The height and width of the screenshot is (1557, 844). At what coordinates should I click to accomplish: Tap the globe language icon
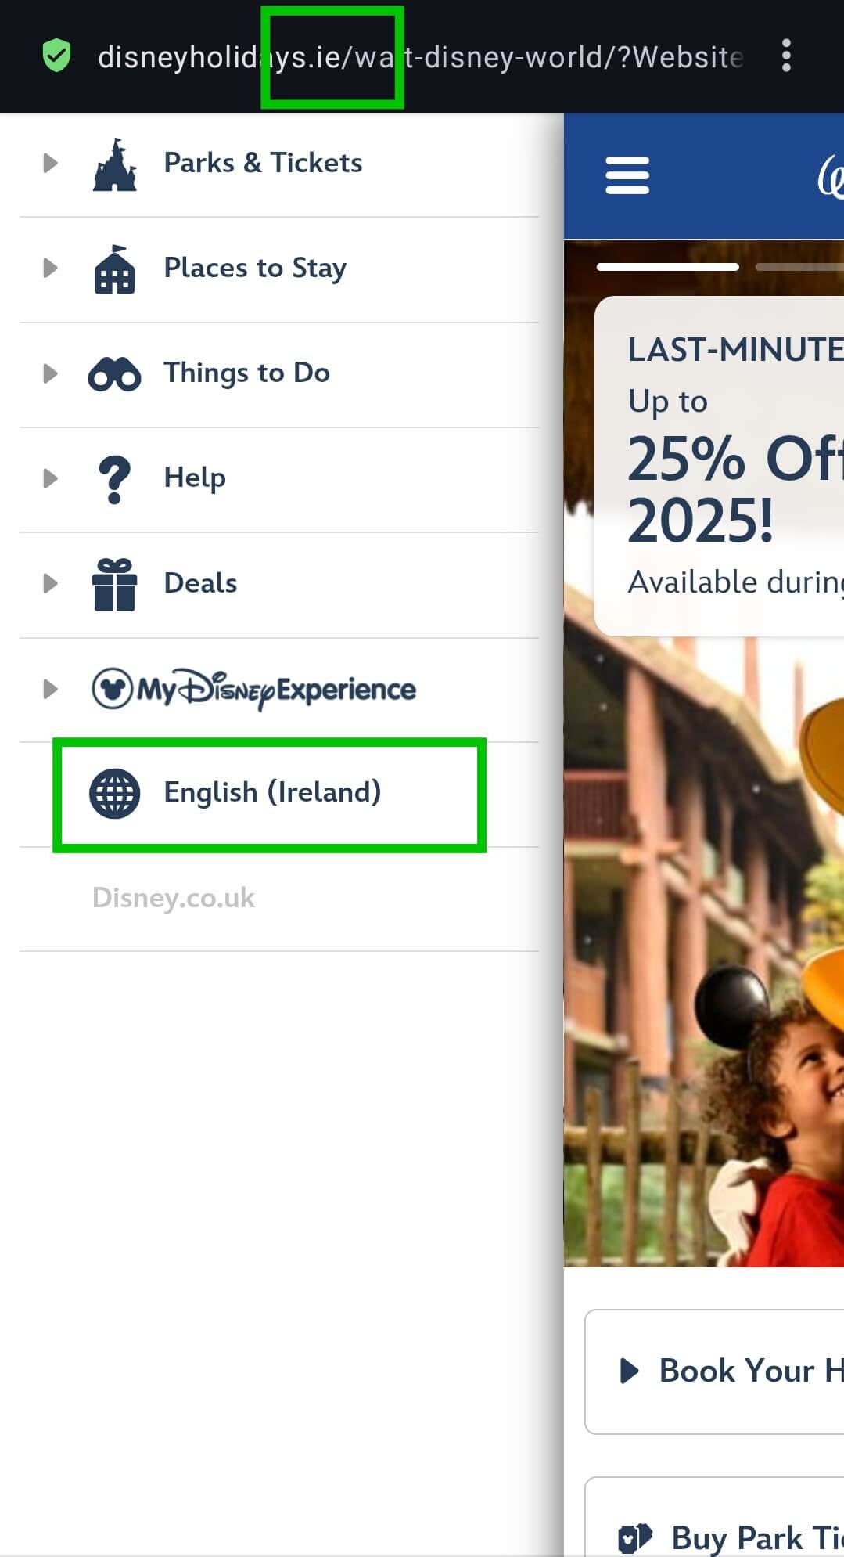point(115,794)
